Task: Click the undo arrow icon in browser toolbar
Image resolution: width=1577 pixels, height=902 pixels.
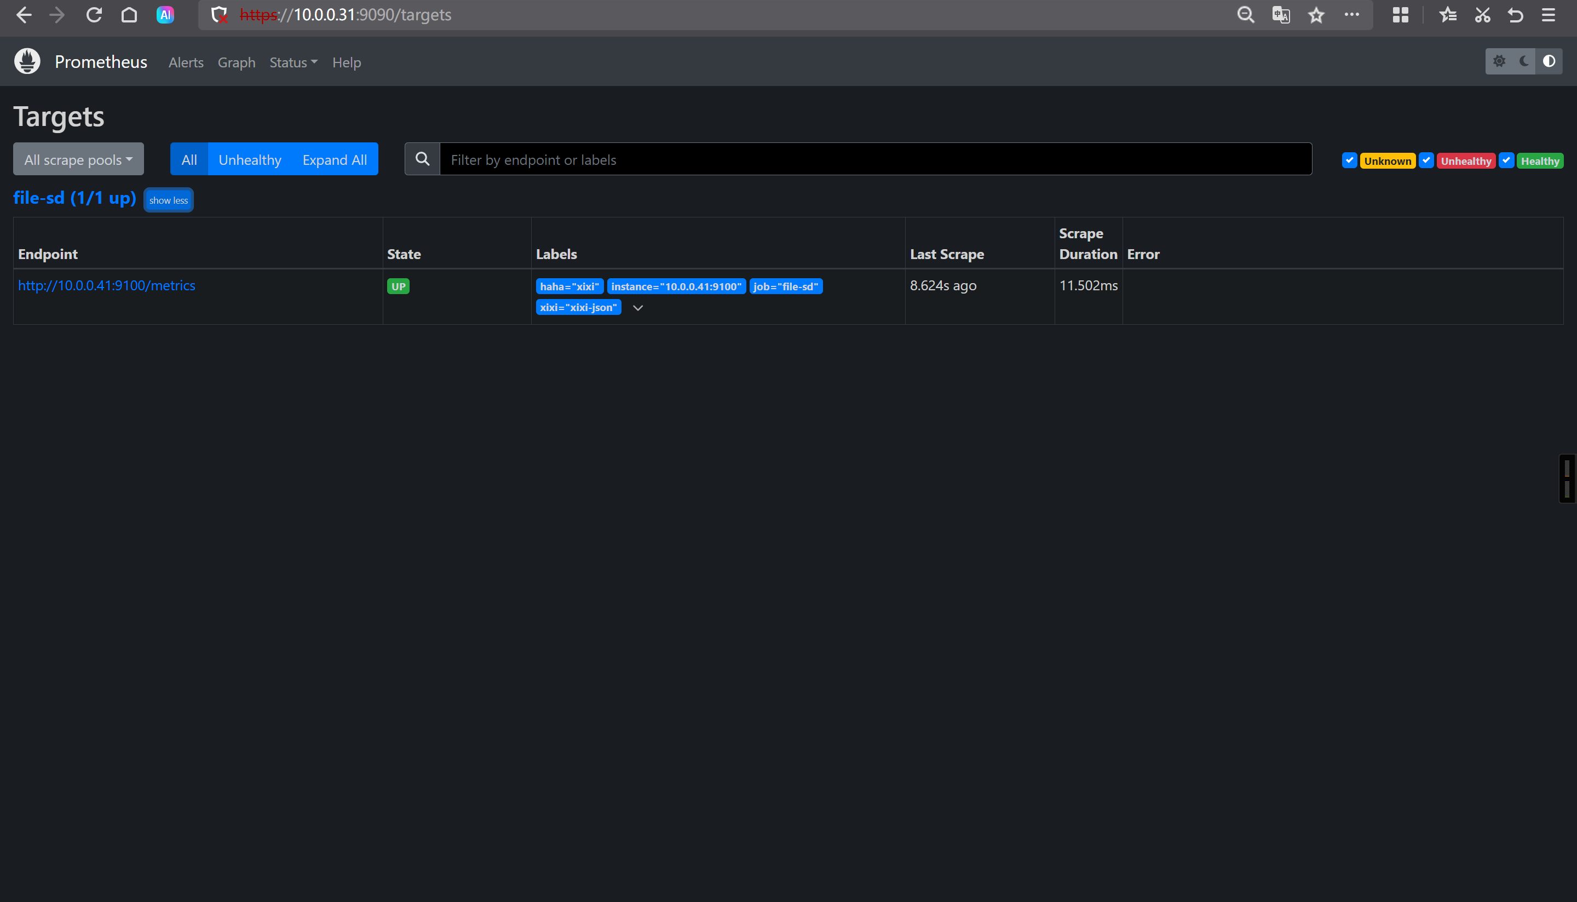Action: 1516,15
